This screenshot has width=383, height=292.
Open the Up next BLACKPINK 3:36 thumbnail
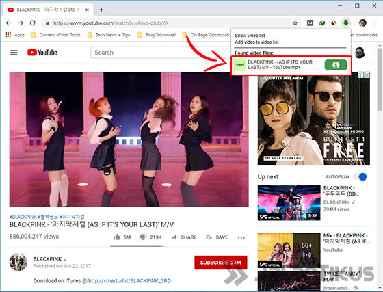pos(289,203)
